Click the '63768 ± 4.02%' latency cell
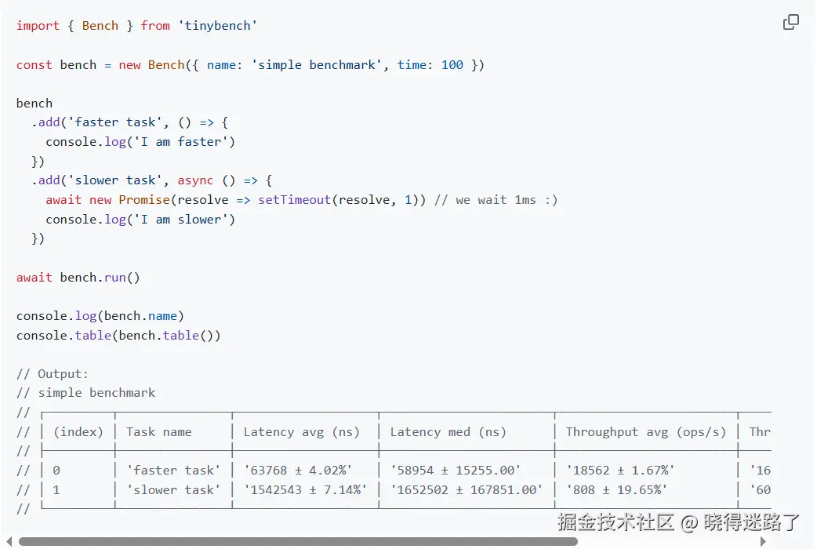Viewport: 817px width, 549px height. pyautogui.click(x=298, y=471)
